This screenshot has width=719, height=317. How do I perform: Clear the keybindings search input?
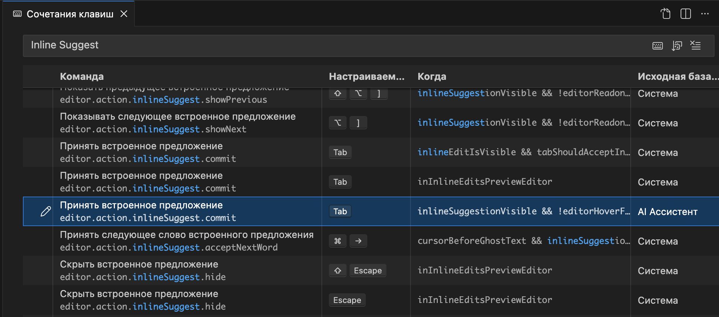point(696,45)
